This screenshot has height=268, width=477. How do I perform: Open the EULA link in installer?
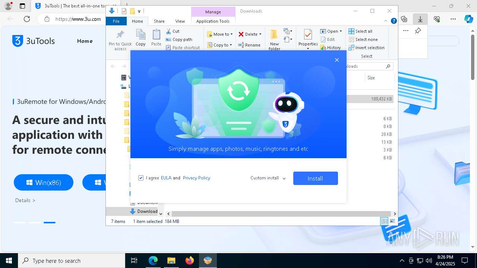(x=166, y=178)
